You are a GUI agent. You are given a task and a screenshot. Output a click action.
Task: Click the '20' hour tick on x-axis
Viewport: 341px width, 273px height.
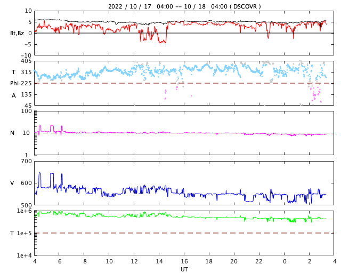(x=234, y=261)
